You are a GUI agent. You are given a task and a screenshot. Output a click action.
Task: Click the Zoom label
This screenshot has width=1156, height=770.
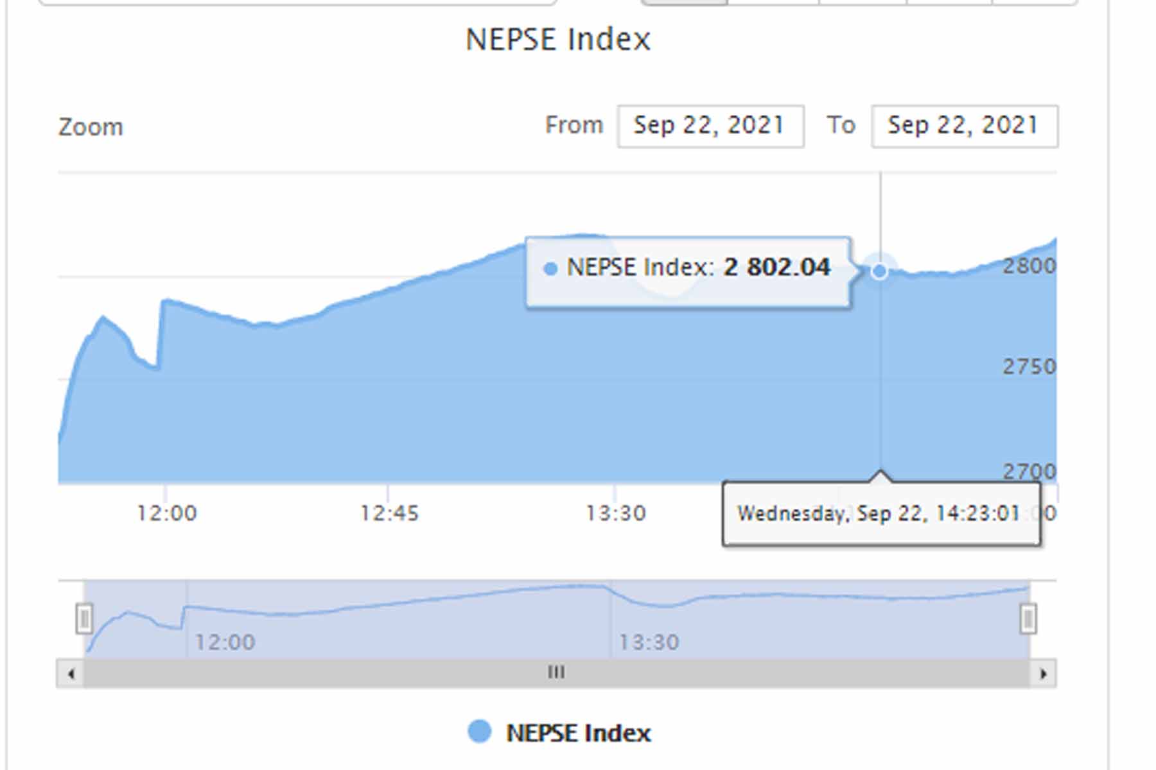click(91, 127)
